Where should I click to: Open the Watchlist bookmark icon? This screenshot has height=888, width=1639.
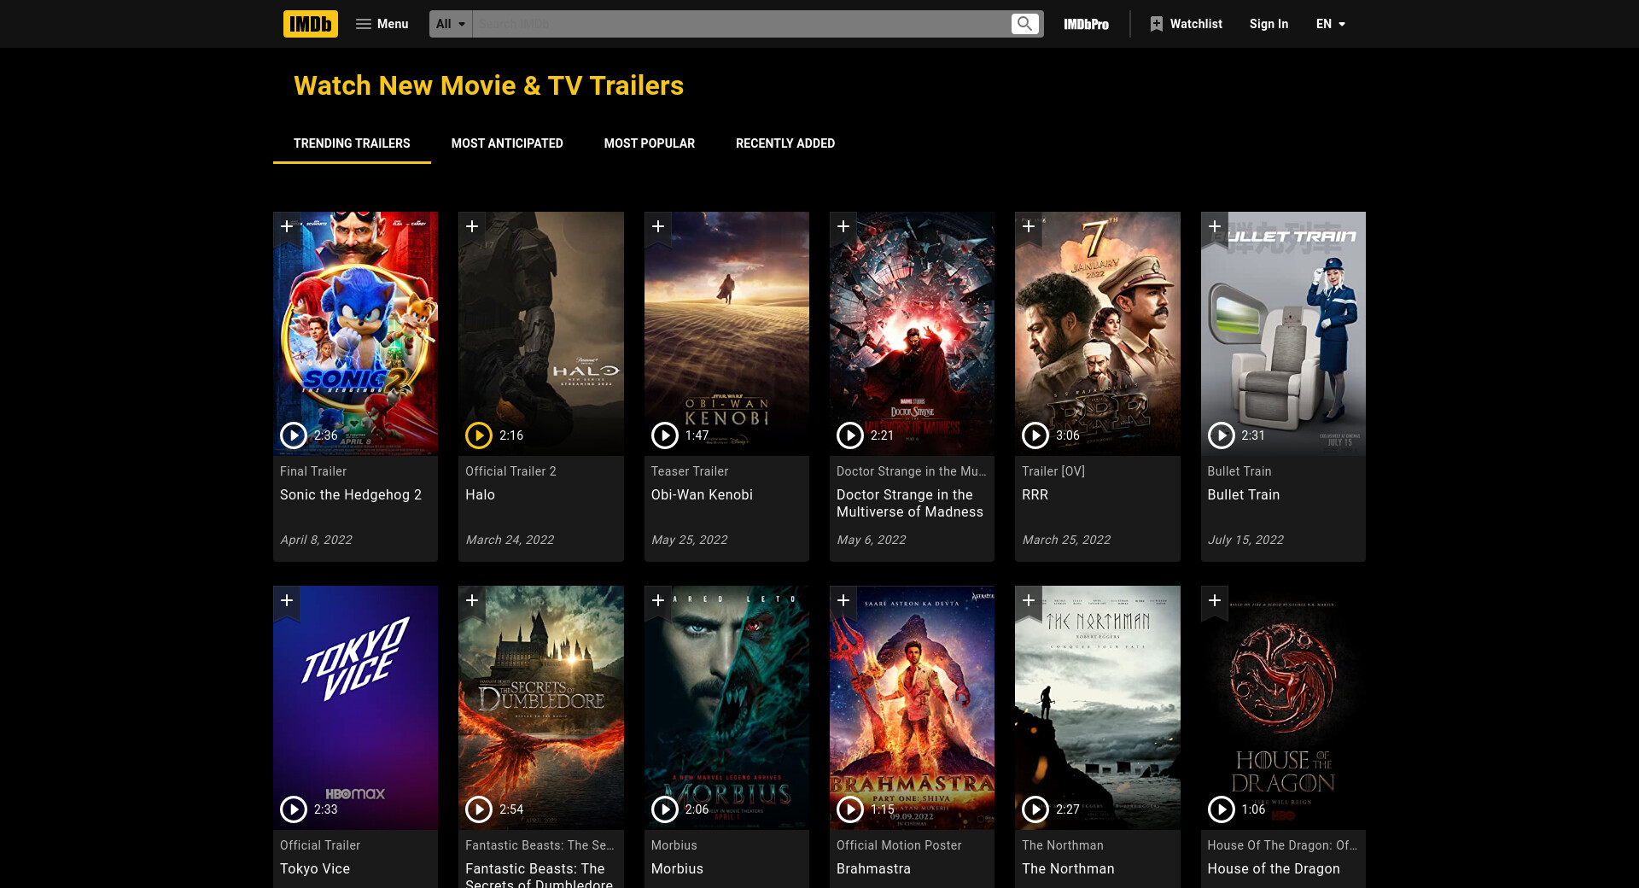point(1156,24)
